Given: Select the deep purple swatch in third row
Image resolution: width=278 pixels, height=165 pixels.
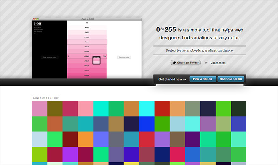Looking at the screenshot, I should [193, 139].
